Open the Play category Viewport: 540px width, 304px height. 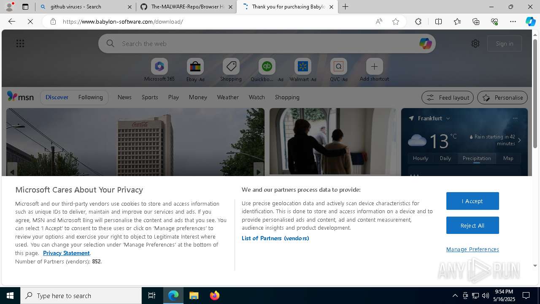pyautogui.click(x=173, y=97)
